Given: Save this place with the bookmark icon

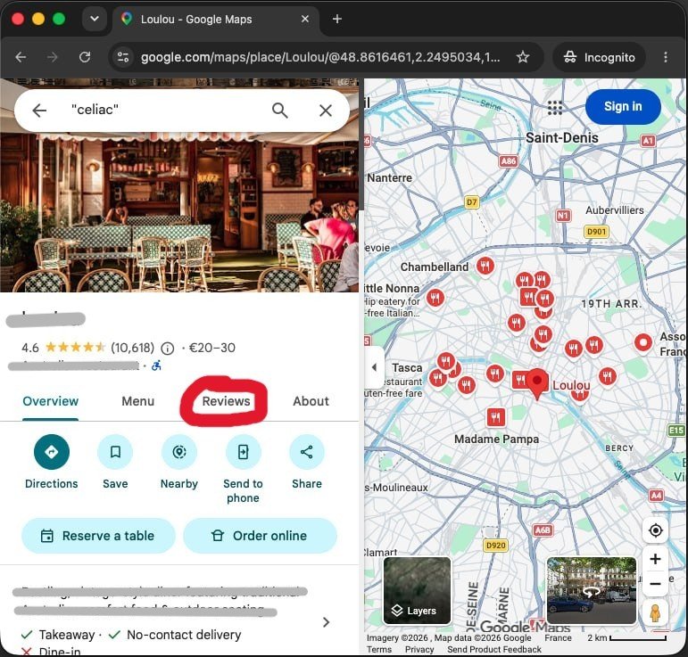Looking at the screenshot, I should 115,452.
